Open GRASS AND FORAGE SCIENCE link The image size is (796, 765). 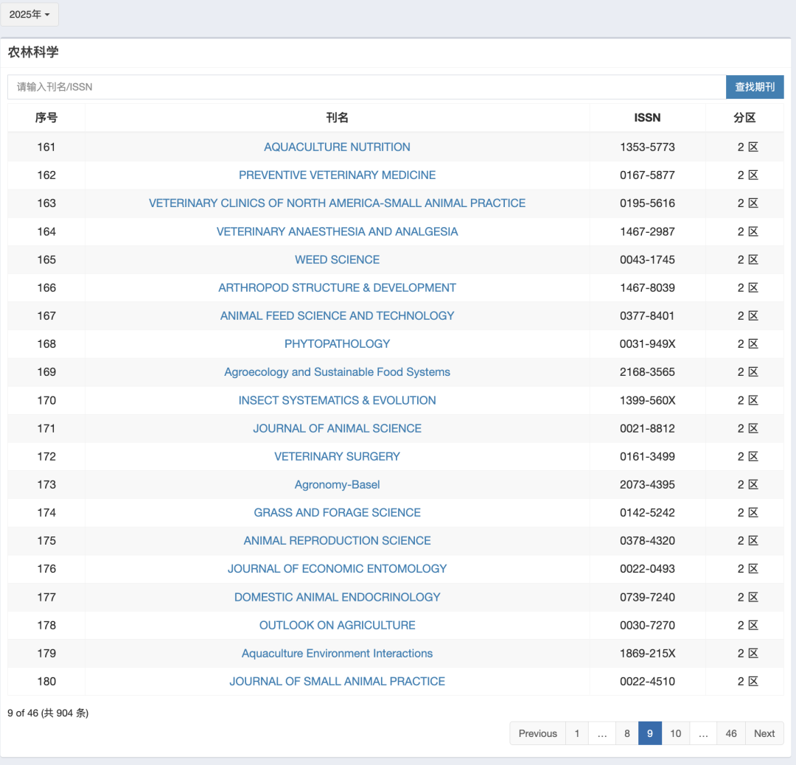337,513
